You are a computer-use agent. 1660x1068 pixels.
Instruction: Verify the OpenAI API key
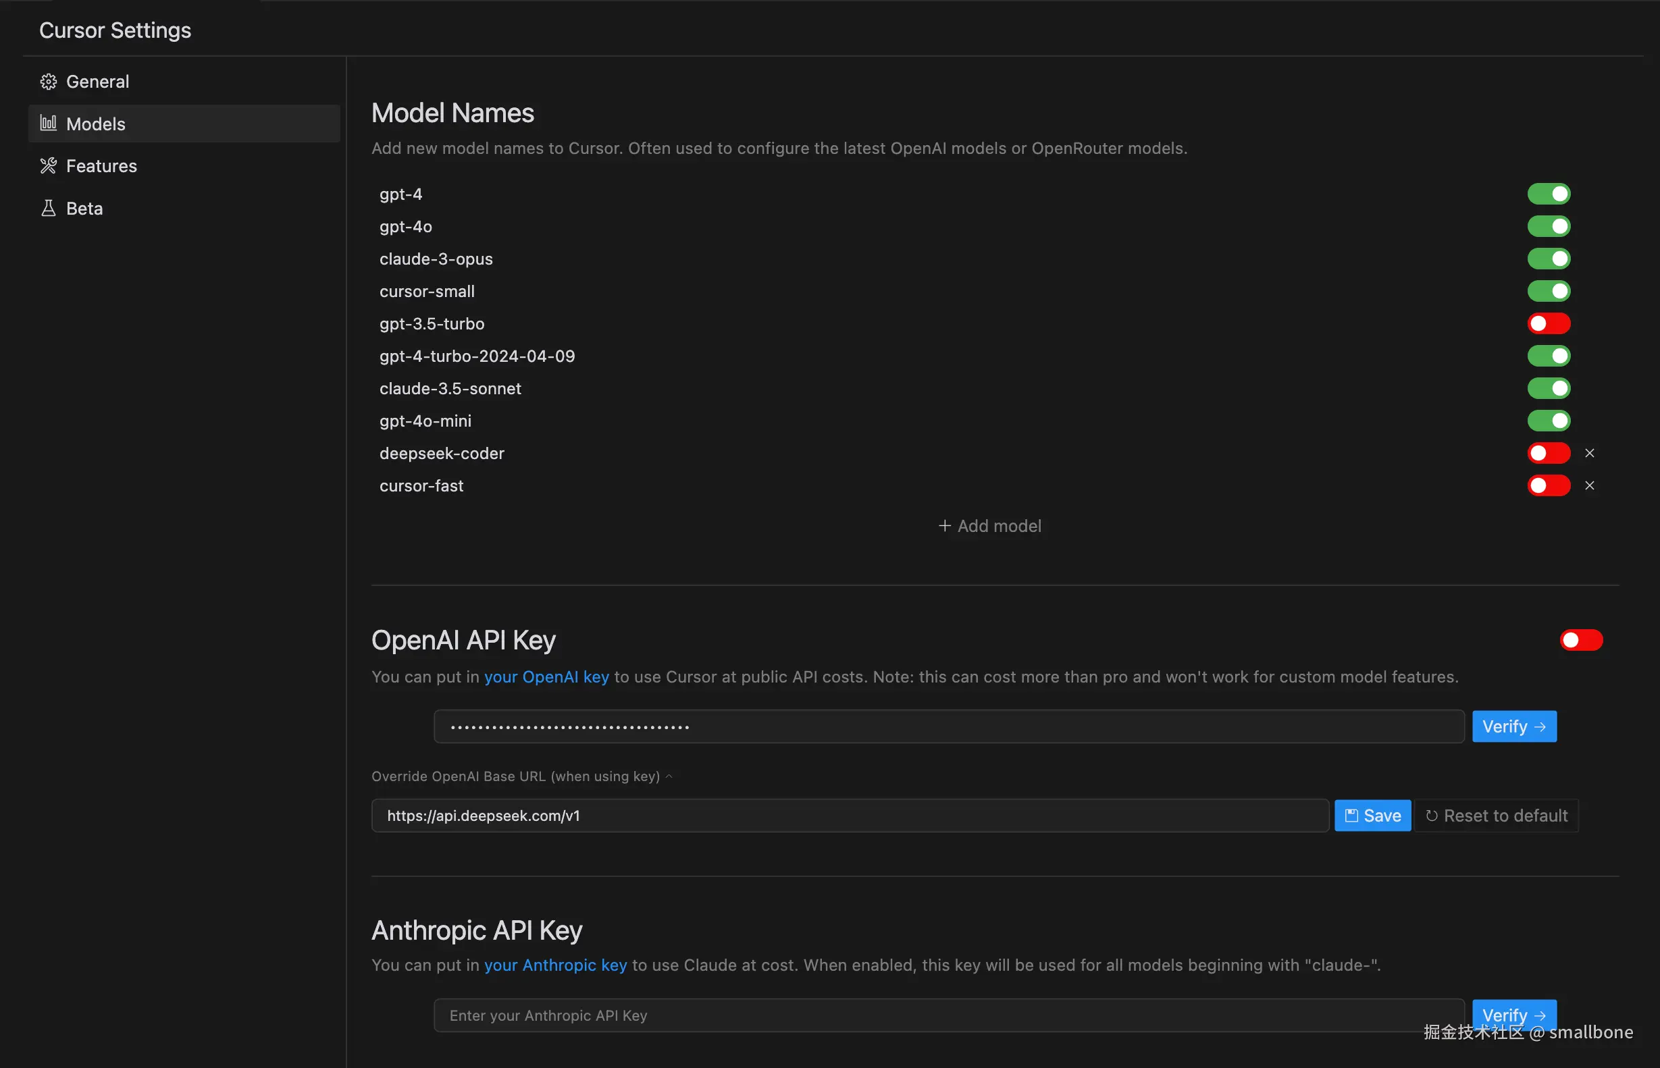pyautogui.click(x=1514, y=726)
